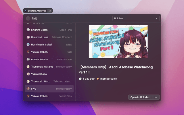The height and width of the screenshot is (115, 184).
Task: Click the Open in Holodex button
Action: coord(140,97)
